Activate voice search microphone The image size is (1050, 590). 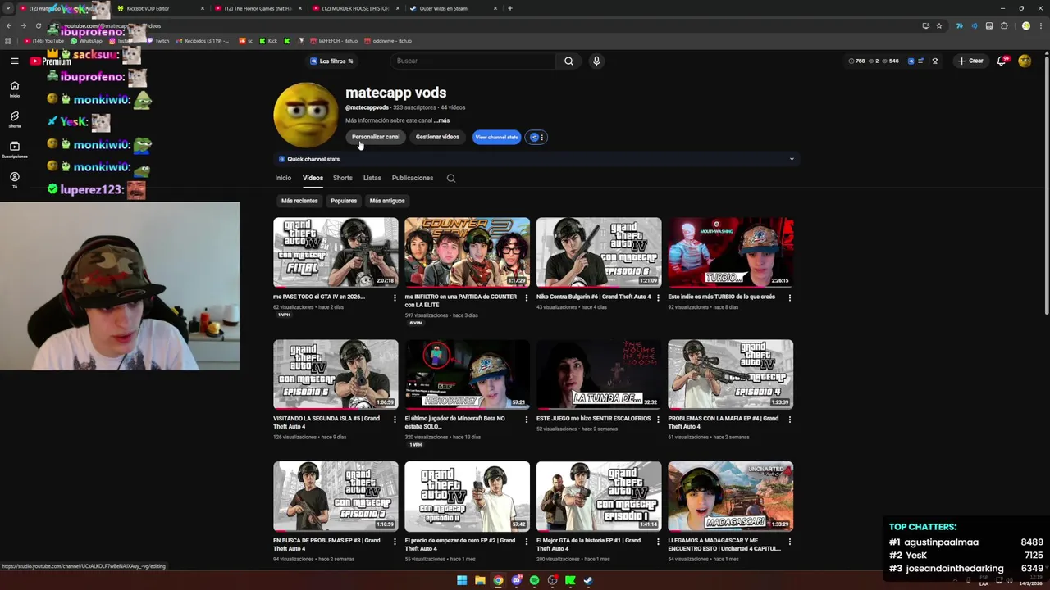[596, 61]
